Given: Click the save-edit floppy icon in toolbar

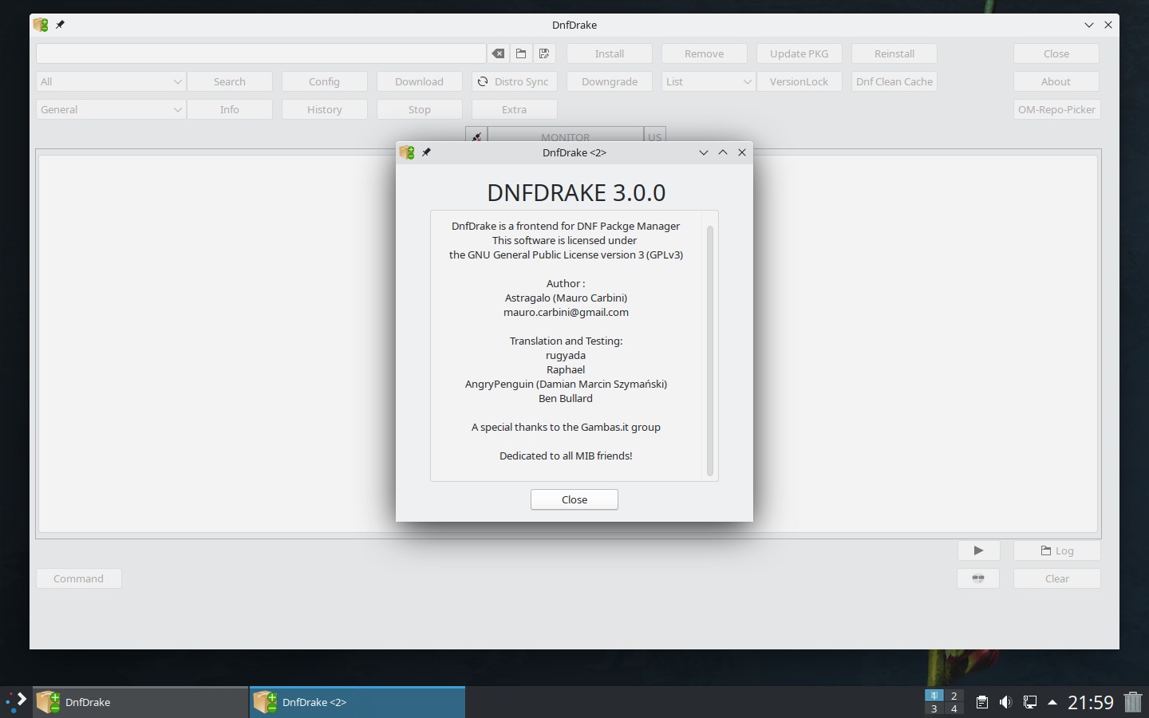Looking at the screenshot, I should tap(544, 53).
